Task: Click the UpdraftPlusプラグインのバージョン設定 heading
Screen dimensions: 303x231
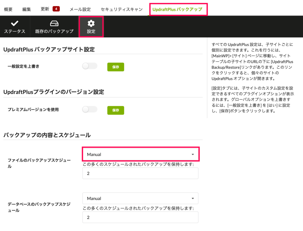Action: point(54,92)
